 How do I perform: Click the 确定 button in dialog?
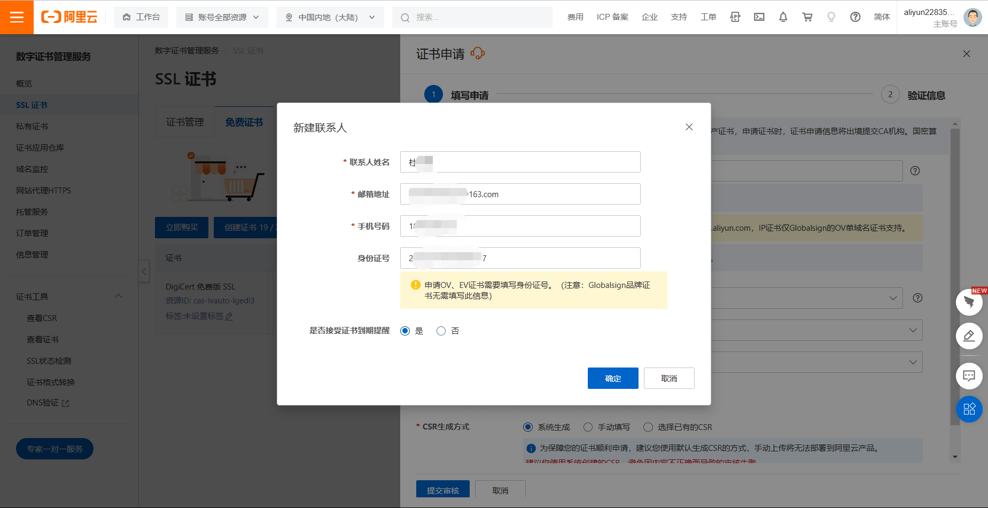613,378
